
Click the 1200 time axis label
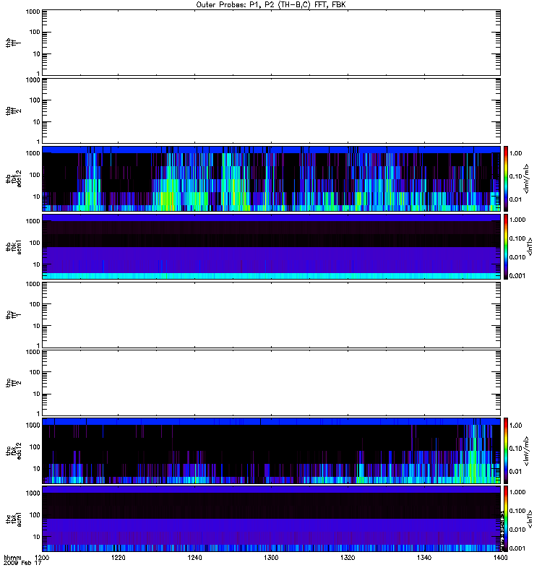pos(42,558)
